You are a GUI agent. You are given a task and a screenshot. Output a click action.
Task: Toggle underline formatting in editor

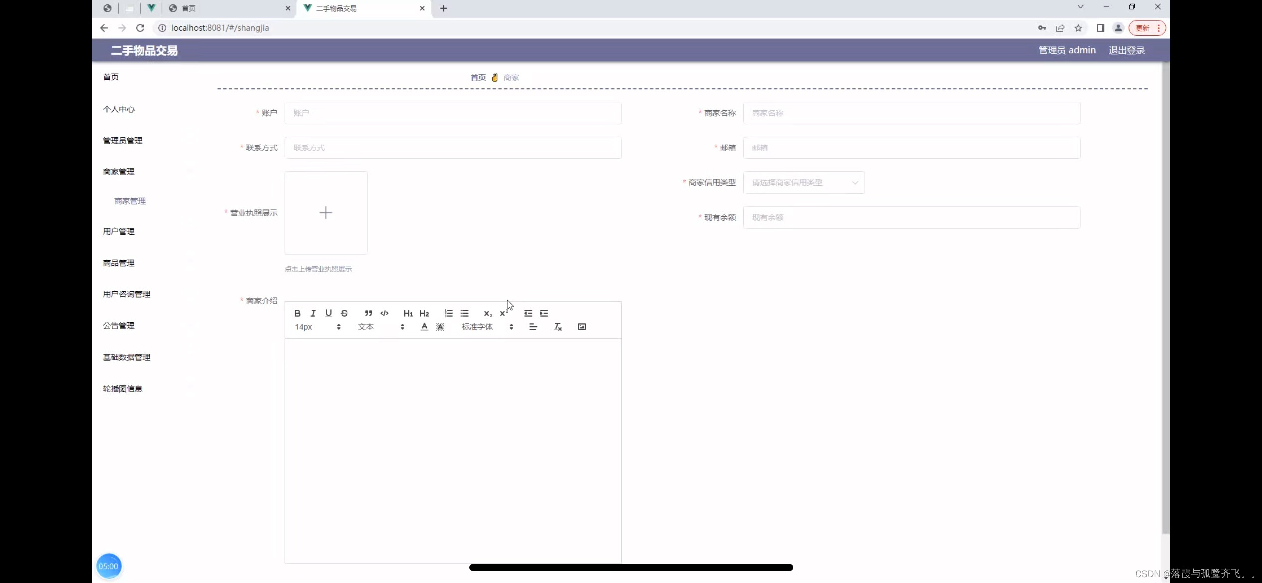(328, 313)
